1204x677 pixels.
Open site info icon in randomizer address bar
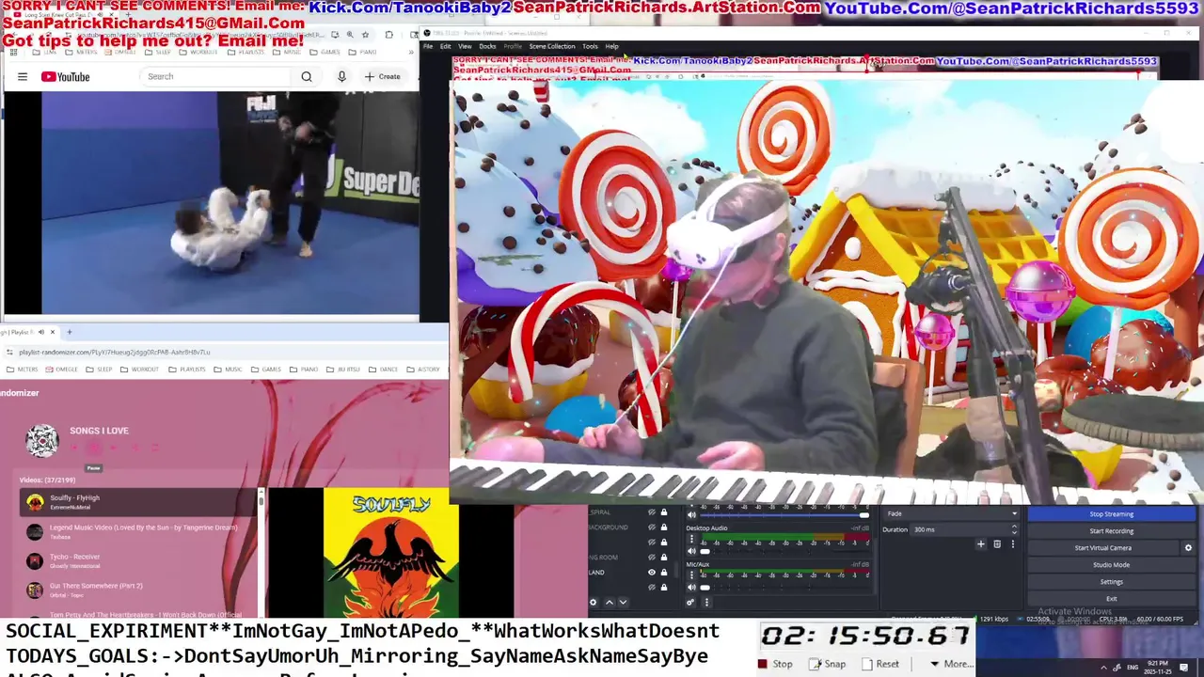coord(9,353)
